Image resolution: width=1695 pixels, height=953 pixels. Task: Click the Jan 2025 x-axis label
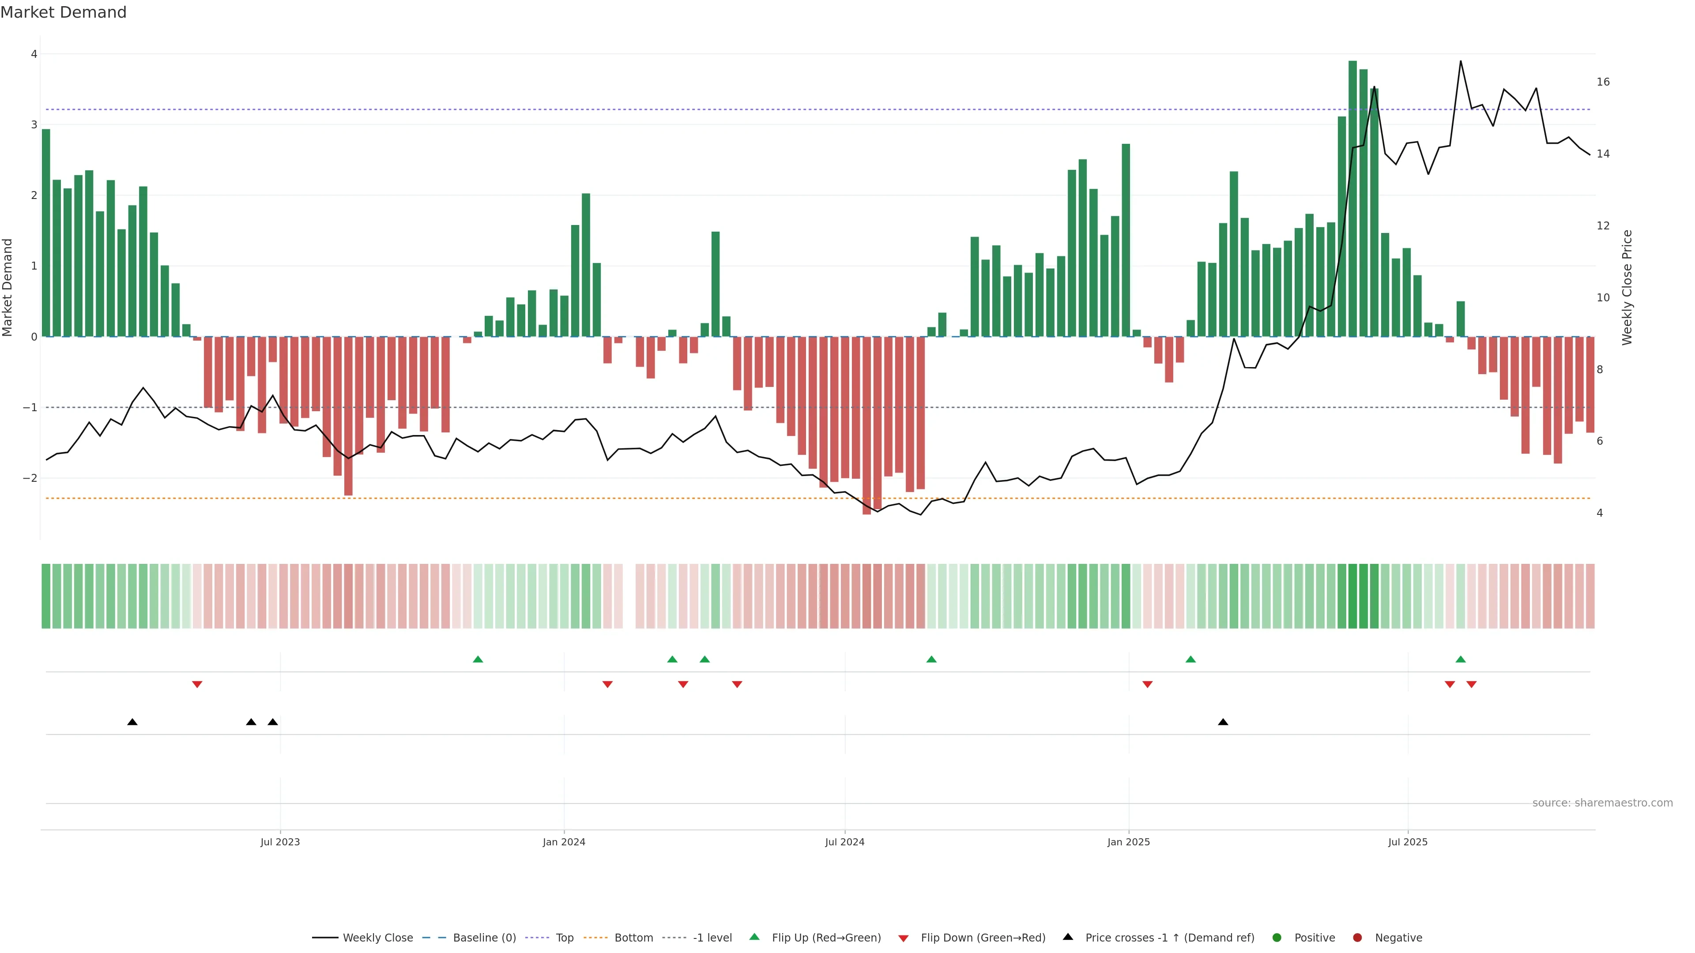click(x=1129, y=842)
